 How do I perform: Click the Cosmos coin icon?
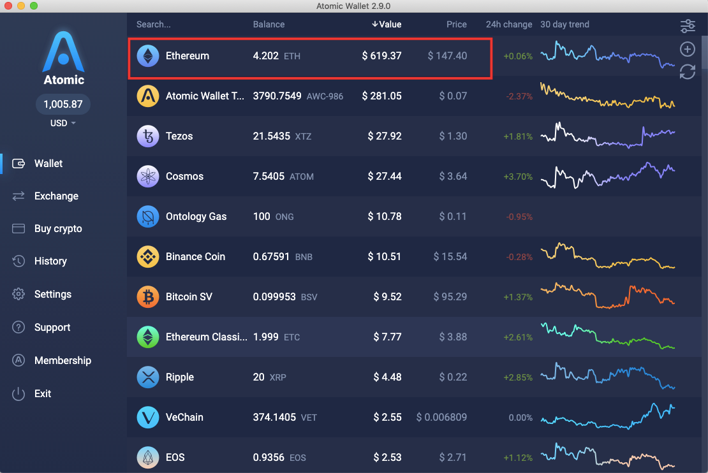click(147, 177)
